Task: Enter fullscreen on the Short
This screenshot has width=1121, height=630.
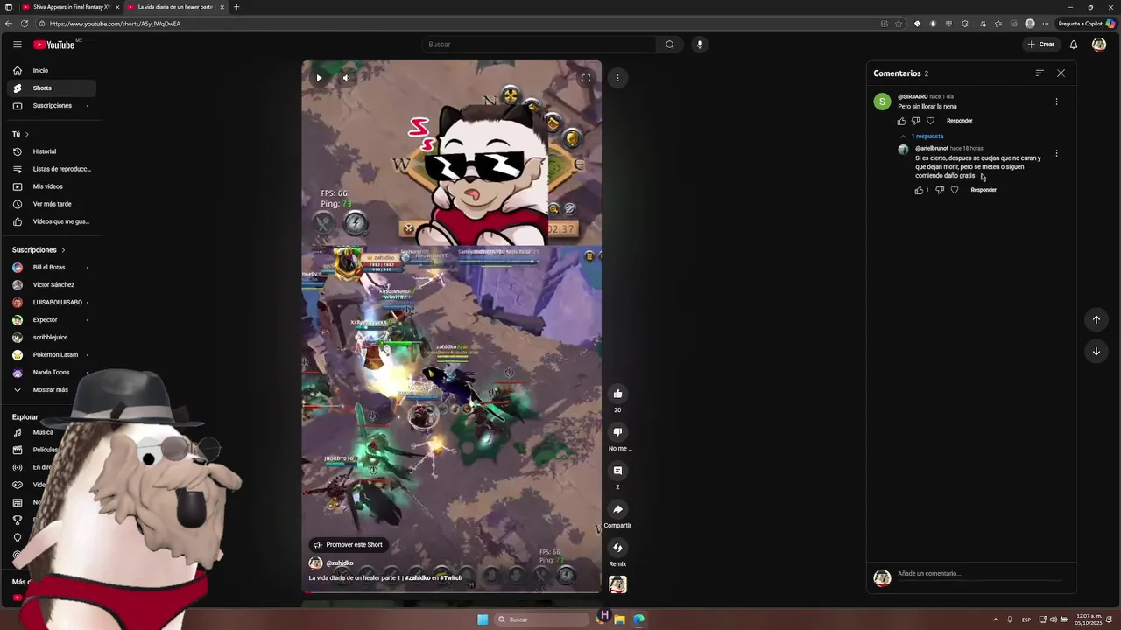Action: pos(586,78)
